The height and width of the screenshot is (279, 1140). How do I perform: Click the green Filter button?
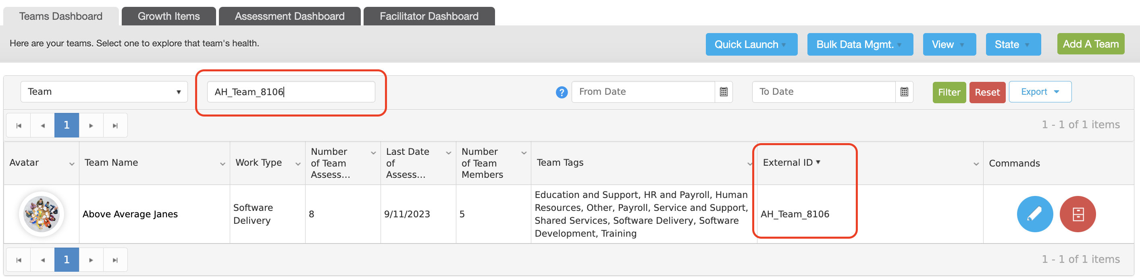pyautogui.click(x=949, y=92)
